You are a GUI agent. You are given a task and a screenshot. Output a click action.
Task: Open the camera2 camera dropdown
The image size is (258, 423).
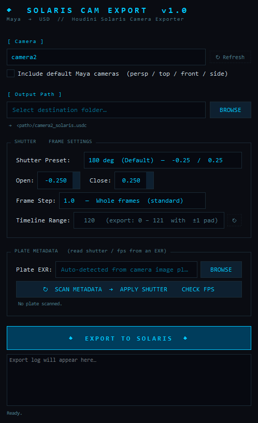pos(106,57)
